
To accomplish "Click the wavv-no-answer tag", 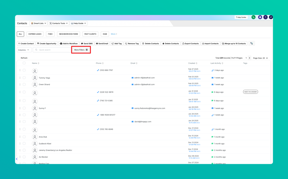I will (250, 92).
